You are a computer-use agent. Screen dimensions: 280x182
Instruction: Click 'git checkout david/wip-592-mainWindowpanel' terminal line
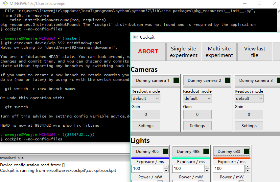tap(53, 43)
